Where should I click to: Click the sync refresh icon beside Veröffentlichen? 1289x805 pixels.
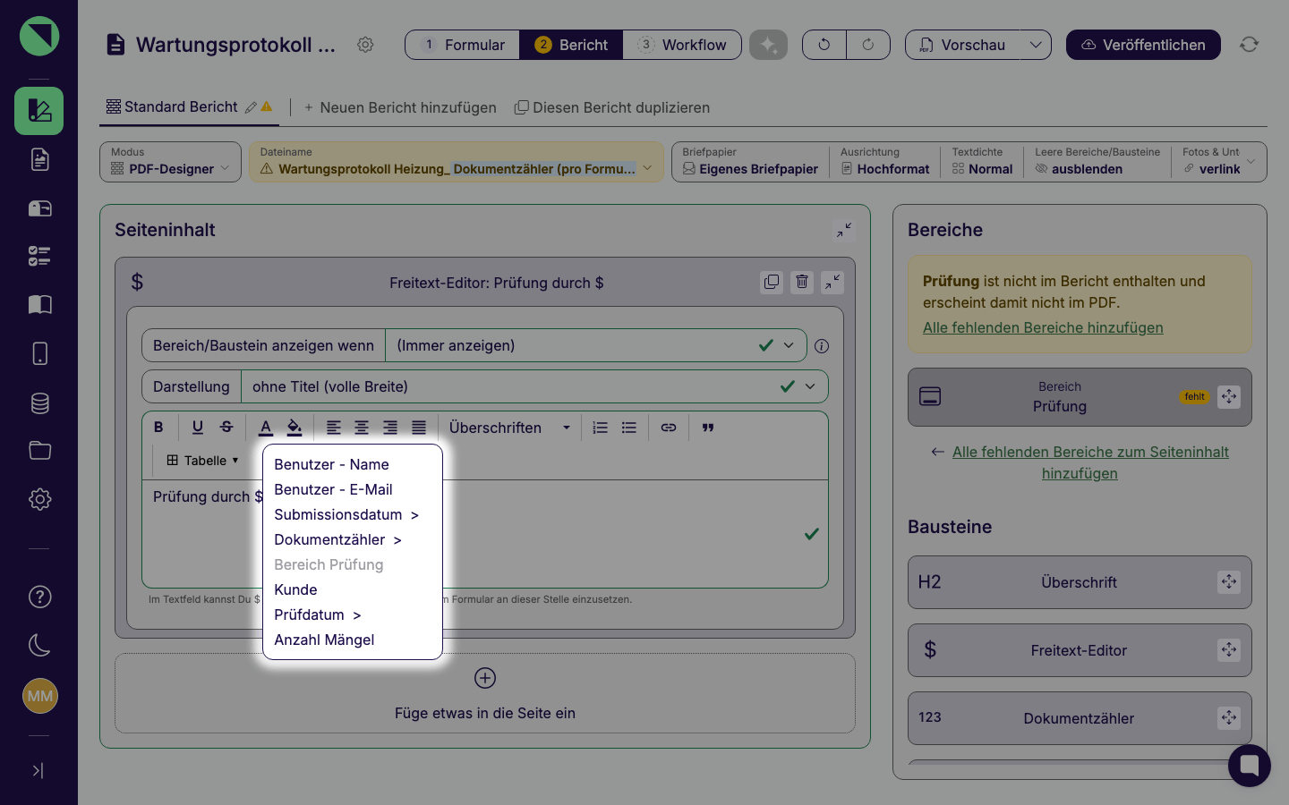1250,45
